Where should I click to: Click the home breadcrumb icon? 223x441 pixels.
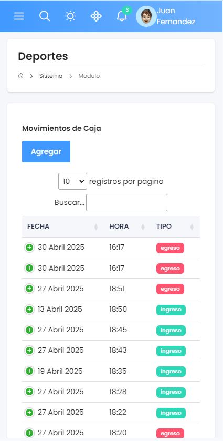tap(20, 76)
